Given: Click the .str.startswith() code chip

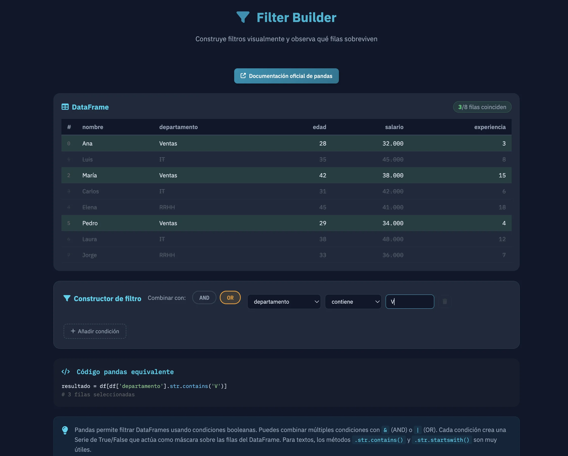Looking at the screenshot, I should [442, 440].
